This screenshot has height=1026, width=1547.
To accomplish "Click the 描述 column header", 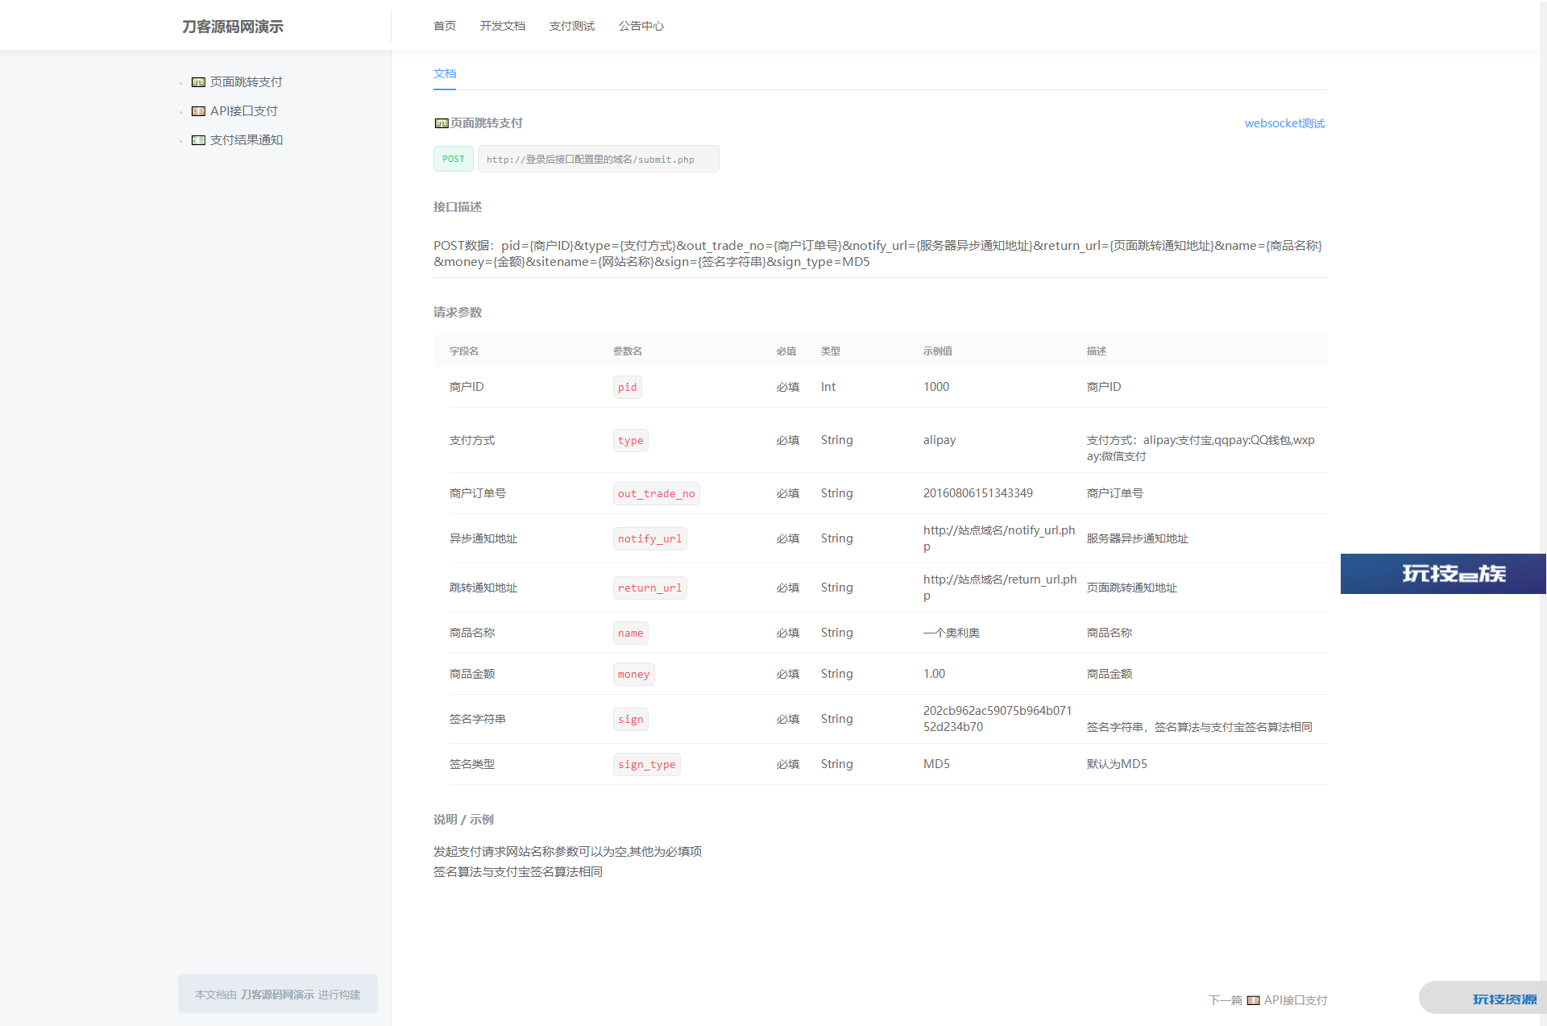I will (1097, 351).
